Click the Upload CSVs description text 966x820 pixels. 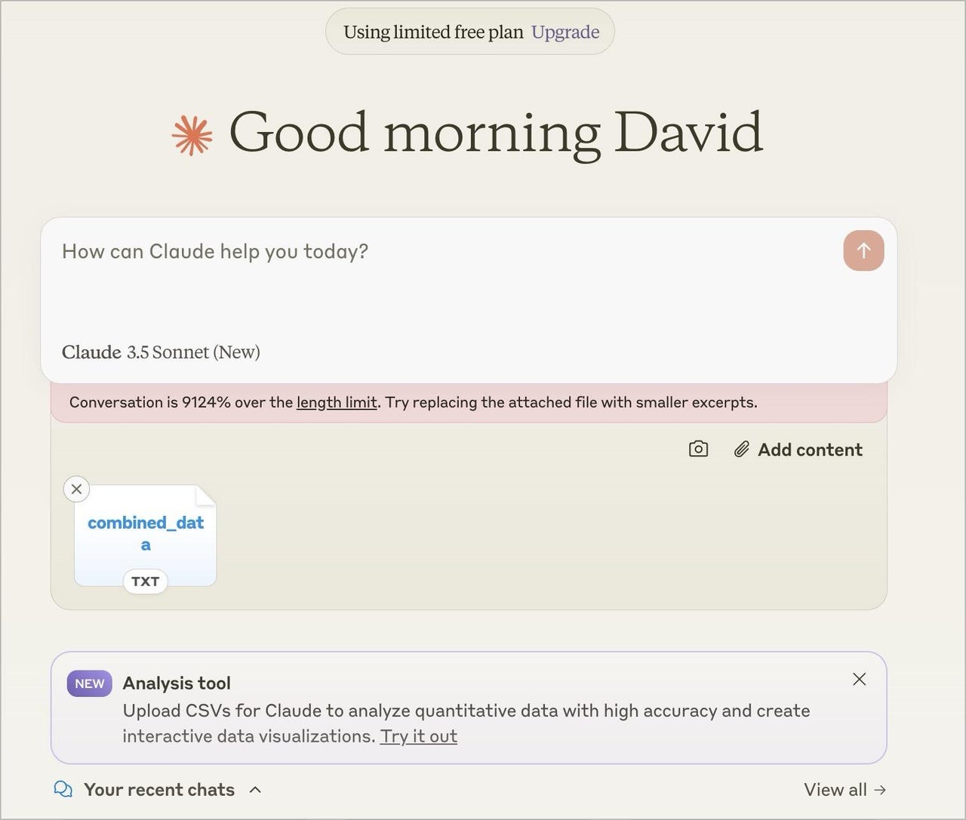pyautogui.click(x=466, y=723)
